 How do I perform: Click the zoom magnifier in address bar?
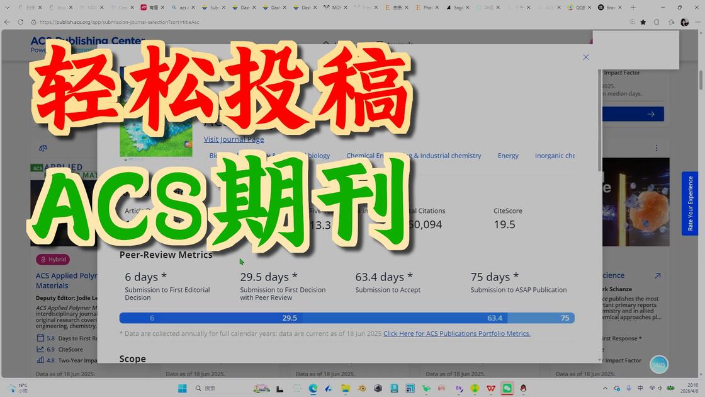[632, 22]
